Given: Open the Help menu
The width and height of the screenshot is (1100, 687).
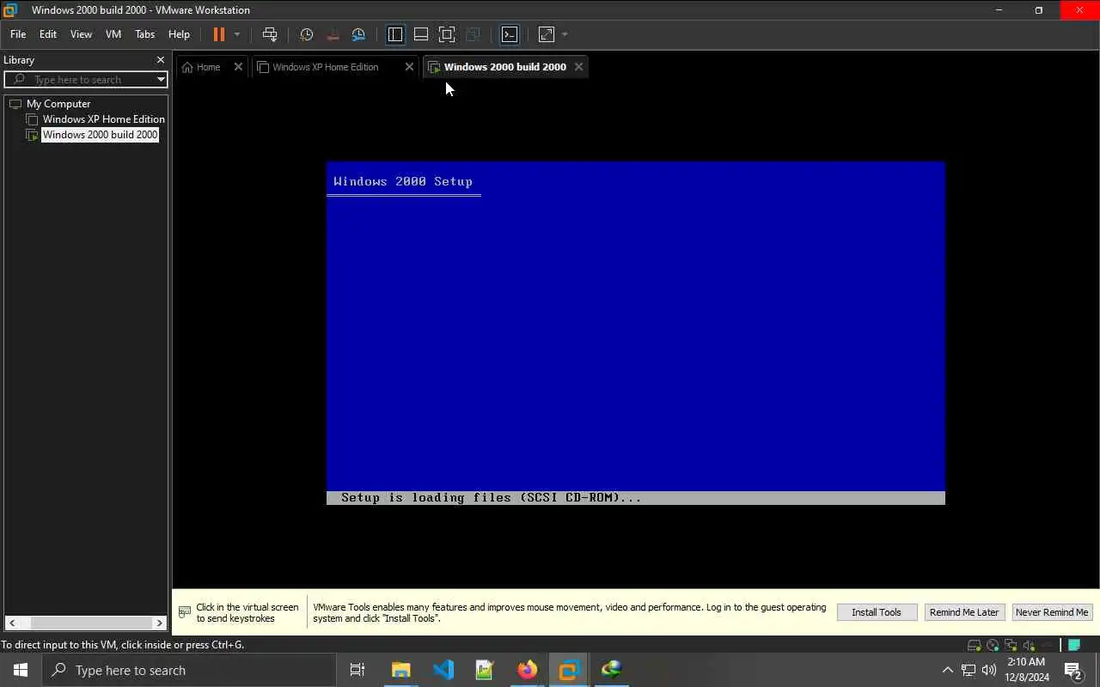Looking at the screenshot, I should coord(179,34).
